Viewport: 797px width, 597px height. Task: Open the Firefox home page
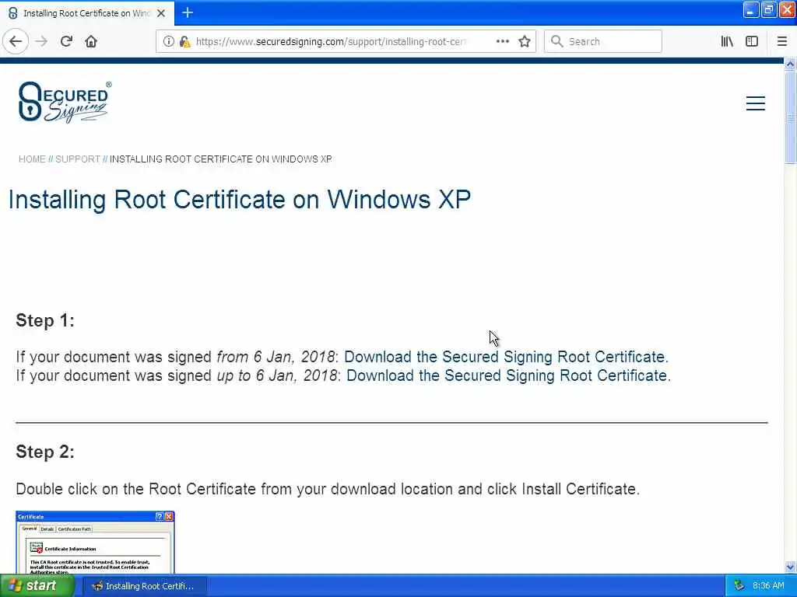(91, 42)
